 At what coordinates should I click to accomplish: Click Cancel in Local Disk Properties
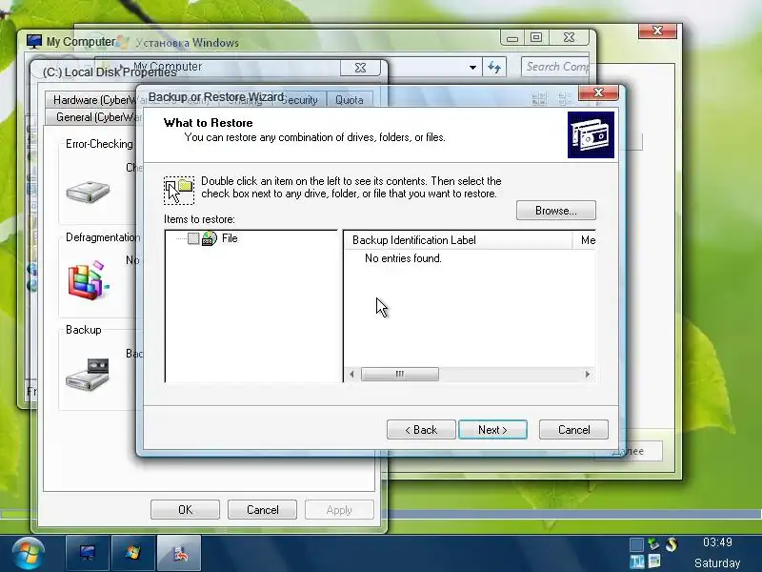(x=263, y=510)
